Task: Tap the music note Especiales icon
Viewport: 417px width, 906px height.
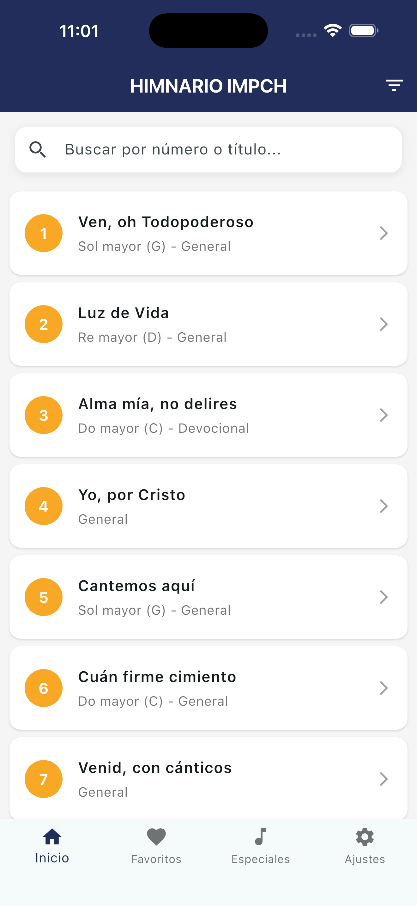Action: (261, 837)
